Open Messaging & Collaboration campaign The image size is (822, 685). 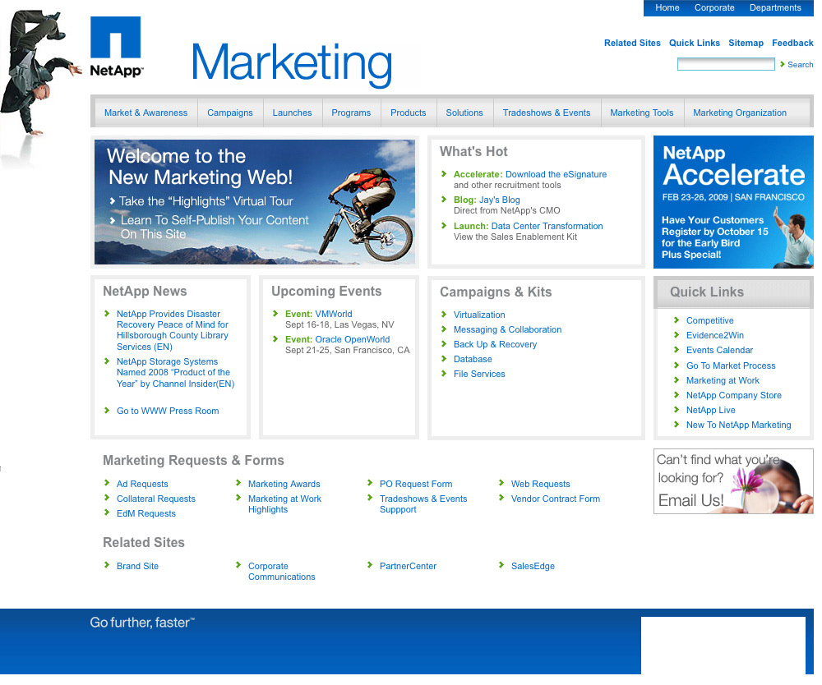(507, 329)
